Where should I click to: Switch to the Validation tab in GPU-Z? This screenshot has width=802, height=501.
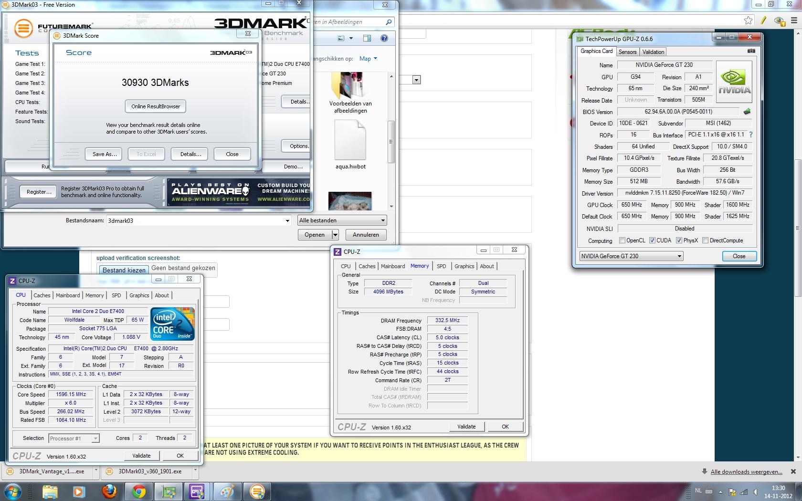tap(653, 52)
